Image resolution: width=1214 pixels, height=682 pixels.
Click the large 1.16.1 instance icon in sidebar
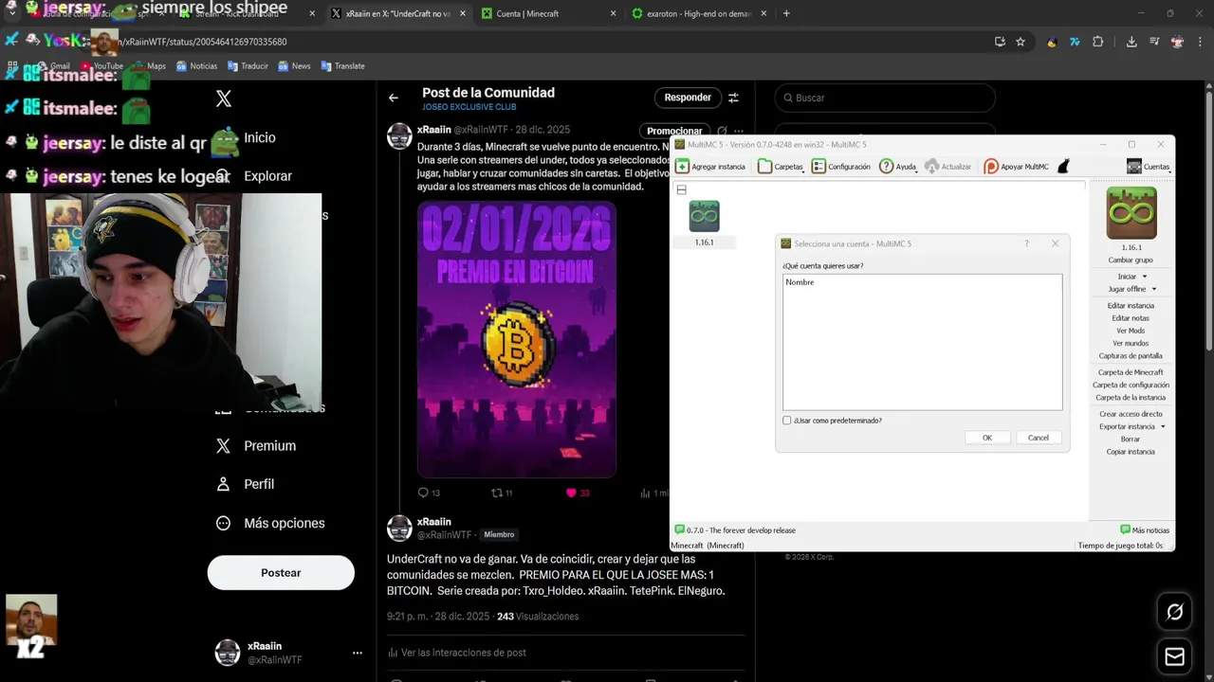tap(1131, 213)
